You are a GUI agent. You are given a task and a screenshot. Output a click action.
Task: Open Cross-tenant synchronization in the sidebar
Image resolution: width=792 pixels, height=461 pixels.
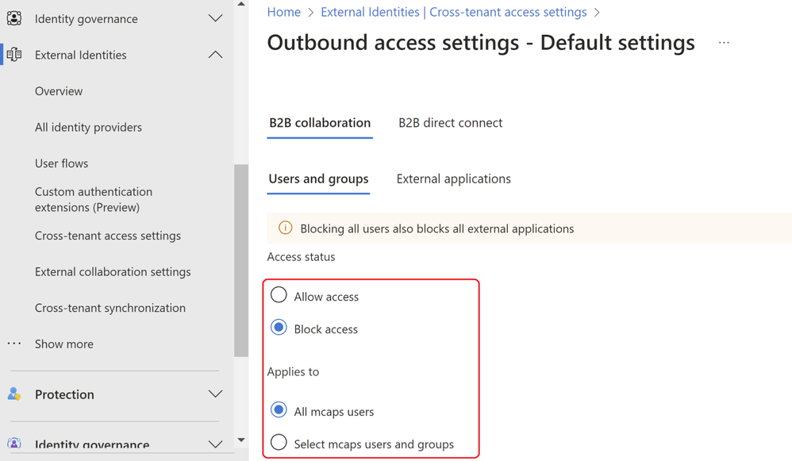click(x=110, y=308)
